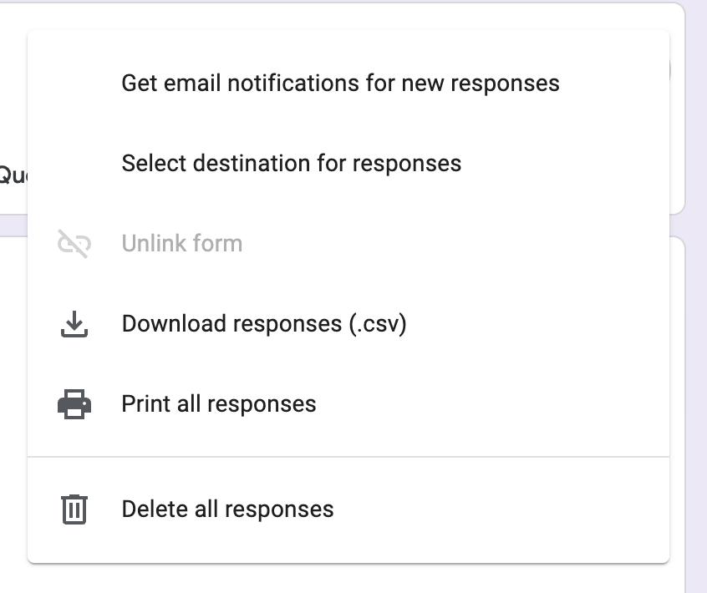Click the partially hidden 'Qu' tab text

point(12,175)
